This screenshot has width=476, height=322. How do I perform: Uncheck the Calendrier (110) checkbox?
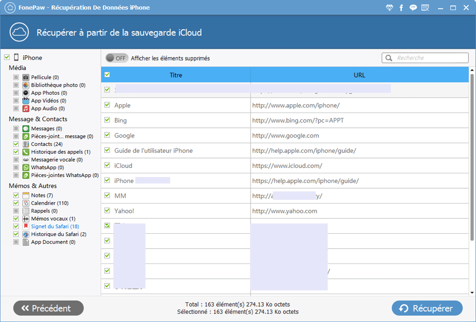[x=16, y=203]
